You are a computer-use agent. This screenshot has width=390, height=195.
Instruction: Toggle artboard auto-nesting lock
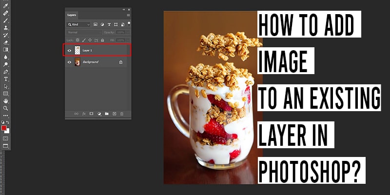96,40
